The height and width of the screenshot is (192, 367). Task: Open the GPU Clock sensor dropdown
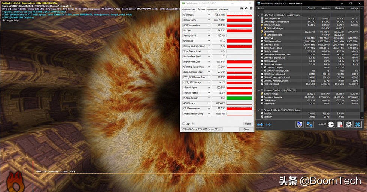[209, 15]
